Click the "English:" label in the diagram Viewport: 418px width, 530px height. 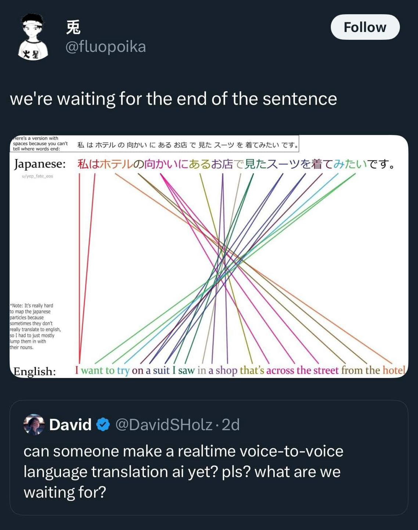[x=35, y=371]
